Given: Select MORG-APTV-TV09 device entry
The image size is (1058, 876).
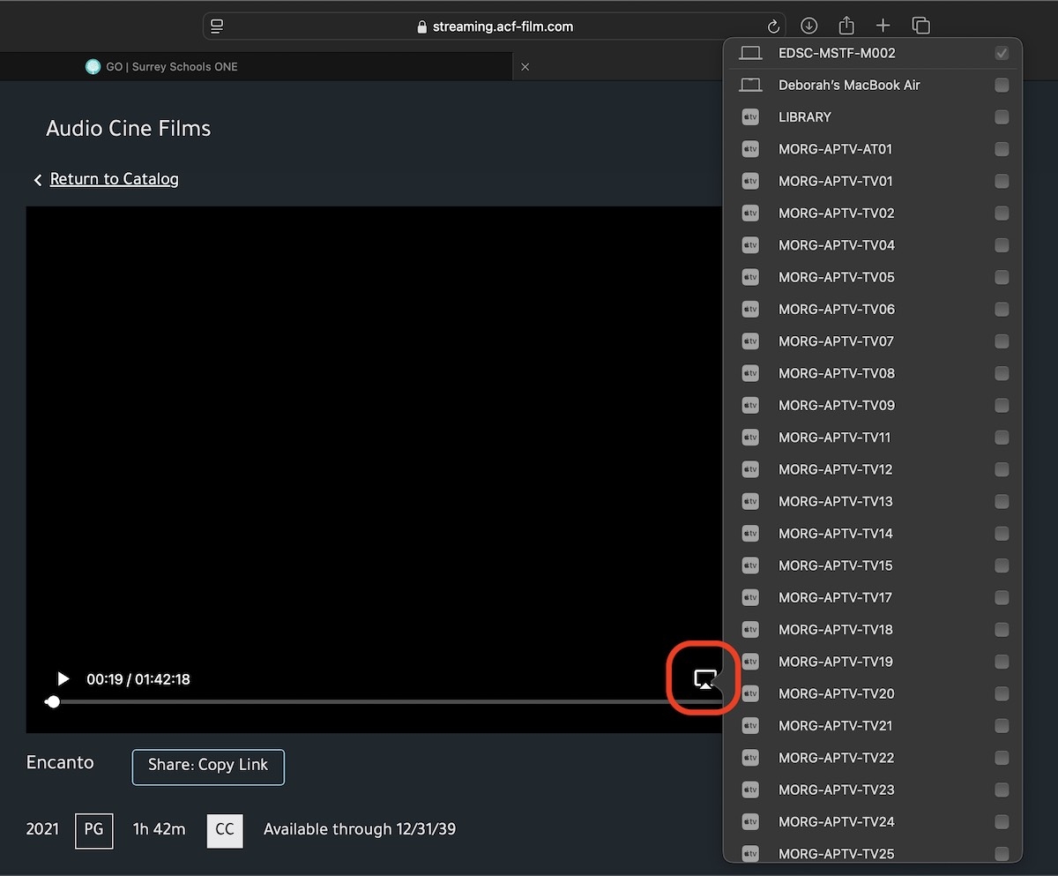Looking at the screenshot, I should (x=873, y=406).
